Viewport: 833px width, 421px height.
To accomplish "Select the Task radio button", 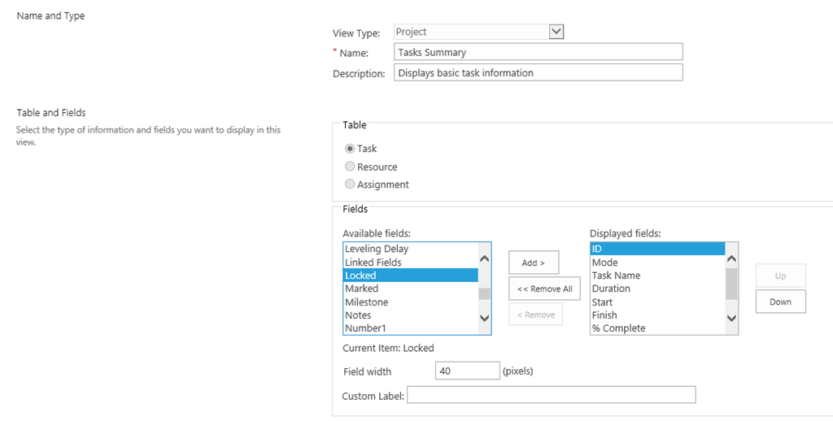I will click(350, 149).
